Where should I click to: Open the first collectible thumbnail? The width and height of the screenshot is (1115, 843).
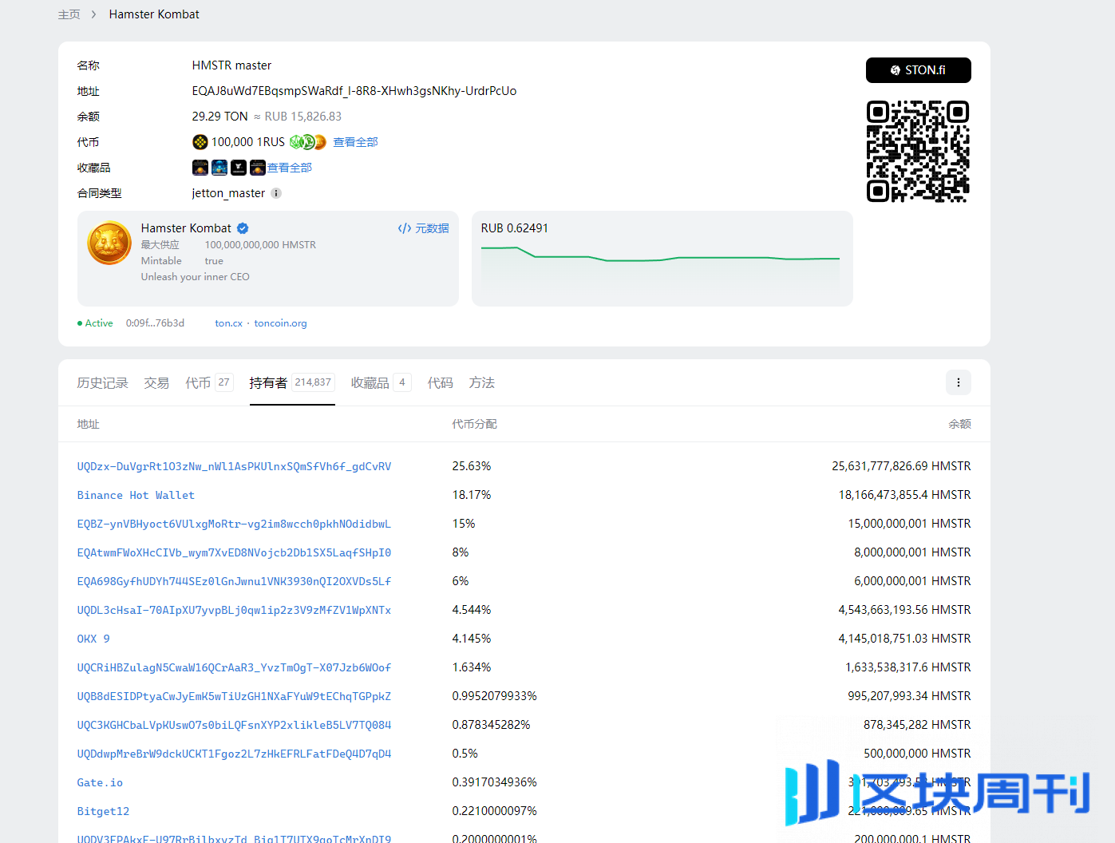(x=200, y=168)
